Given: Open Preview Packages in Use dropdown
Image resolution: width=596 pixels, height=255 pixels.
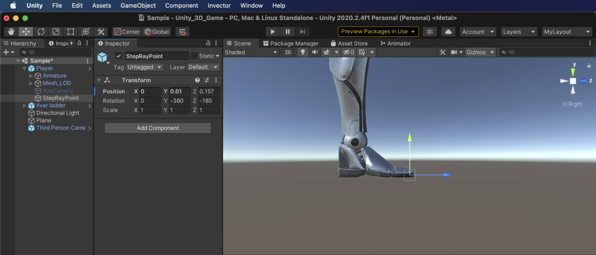Looking at the screenshot, I should (x=378, y=31).
